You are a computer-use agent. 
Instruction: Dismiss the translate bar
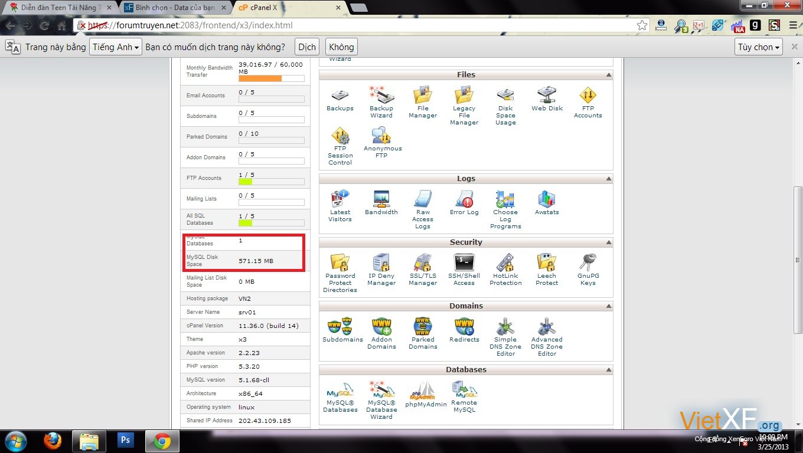[794, 47]
